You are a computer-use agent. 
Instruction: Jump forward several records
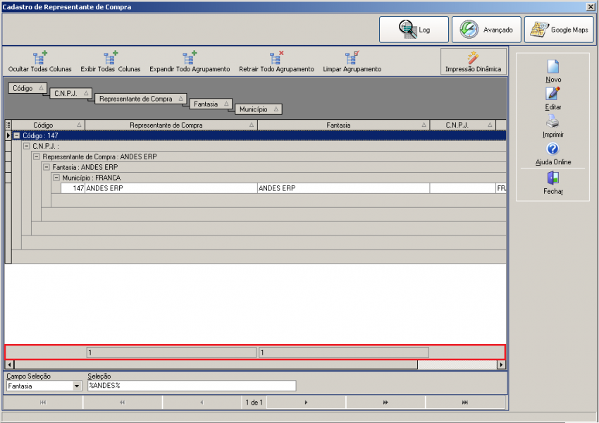tap(385, 402)
